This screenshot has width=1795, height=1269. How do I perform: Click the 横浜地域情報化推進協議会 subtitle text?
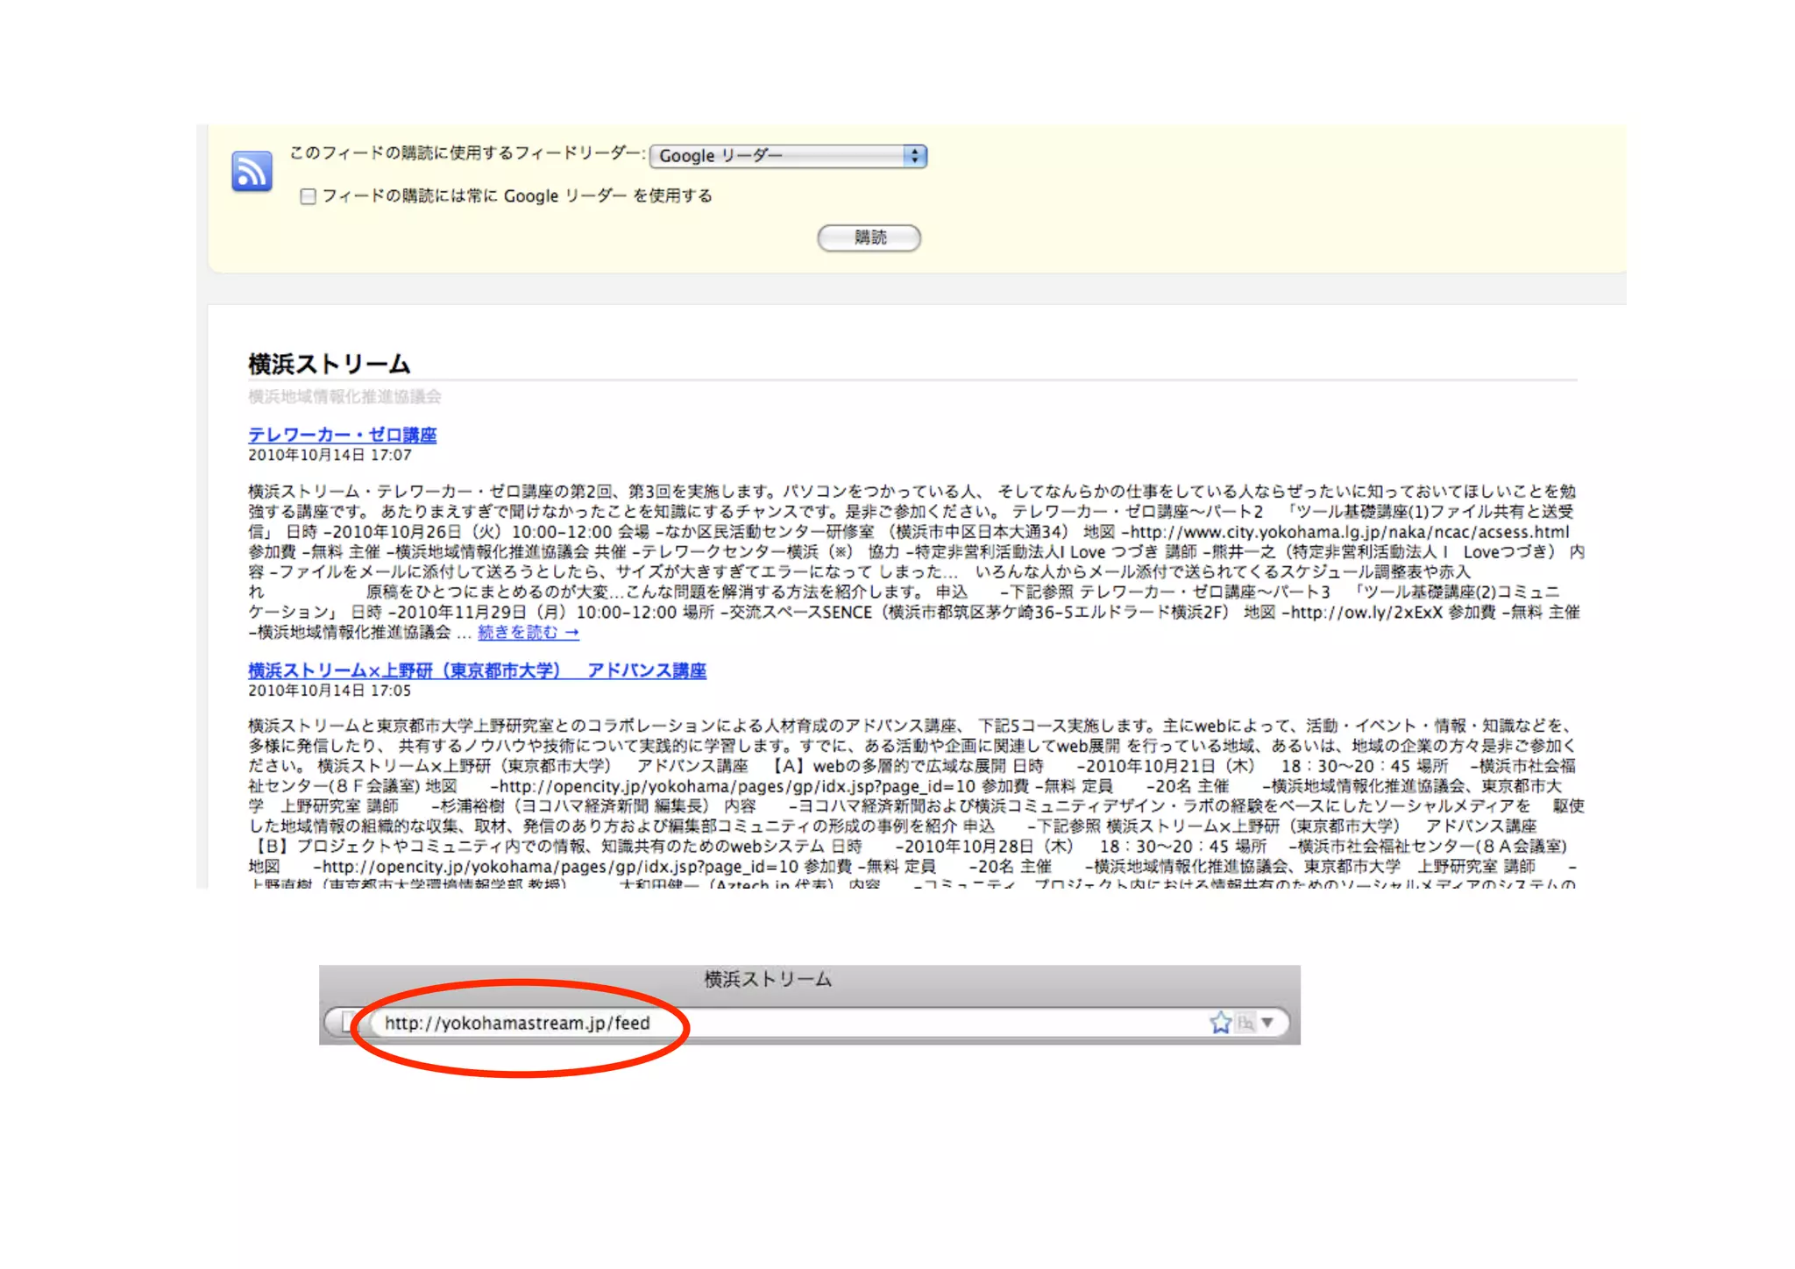click(344, 397)
